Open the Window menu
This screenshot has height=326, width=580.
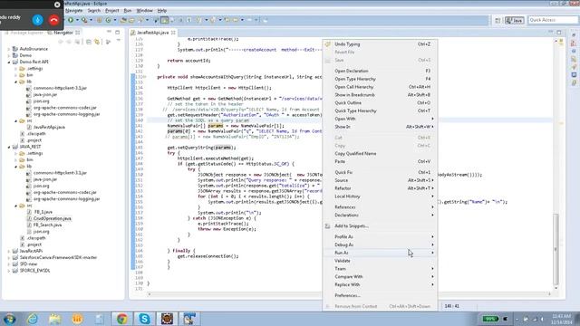(144, 11)
